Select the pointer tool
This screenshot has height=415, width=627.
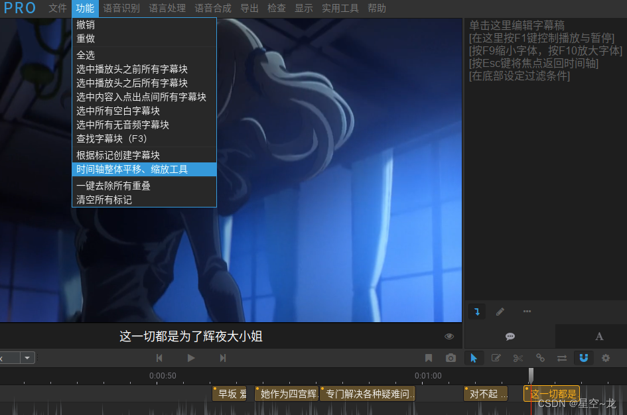click(474, 358)
